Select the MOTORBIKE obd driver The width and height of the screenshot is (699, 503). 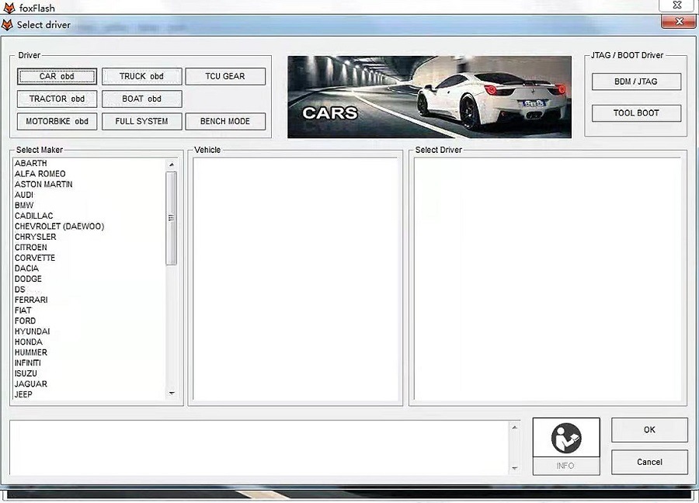56,121
